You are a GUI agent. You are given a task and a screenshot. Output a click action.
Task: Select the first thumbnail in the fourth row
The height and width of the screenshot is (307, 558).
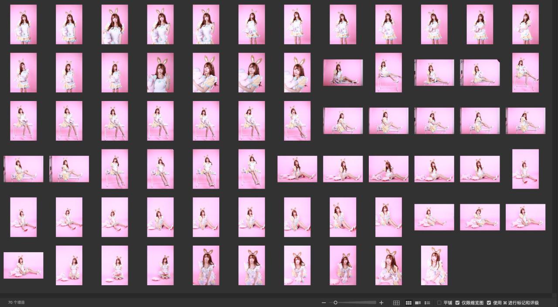[23, 169]
